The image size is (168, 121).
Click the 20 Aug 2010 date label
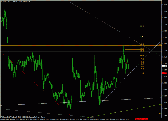click(5, 119)
